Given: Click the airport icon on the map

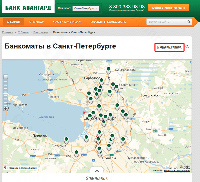Looking at the screenshot, I should [93, 160].
